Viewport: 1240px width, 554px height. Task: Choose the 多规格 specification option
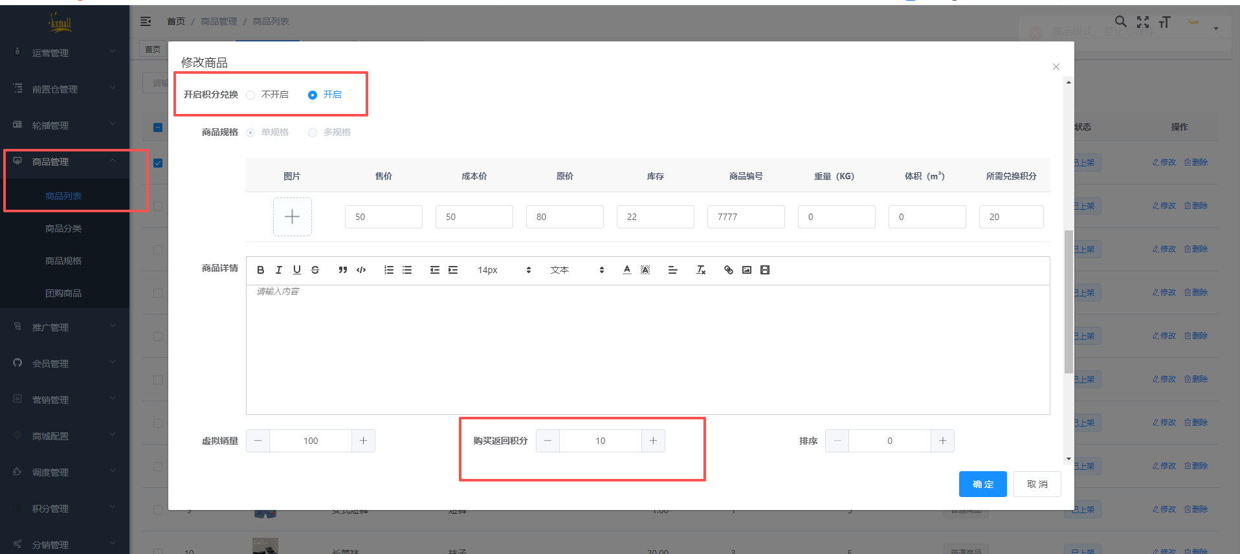coord(313,133)
